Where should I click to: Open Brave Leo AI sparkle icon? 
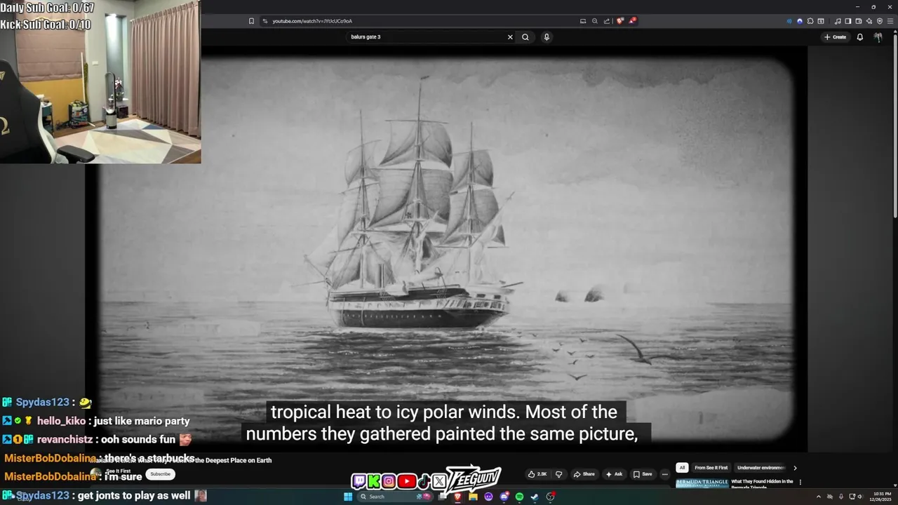pos(869,21)
